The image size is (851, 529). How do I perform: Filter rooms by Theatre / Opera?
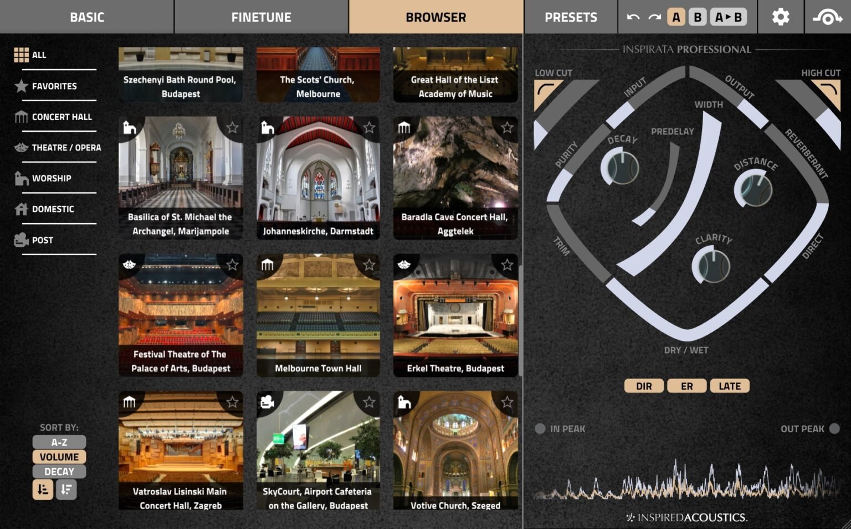pos(58,148)
